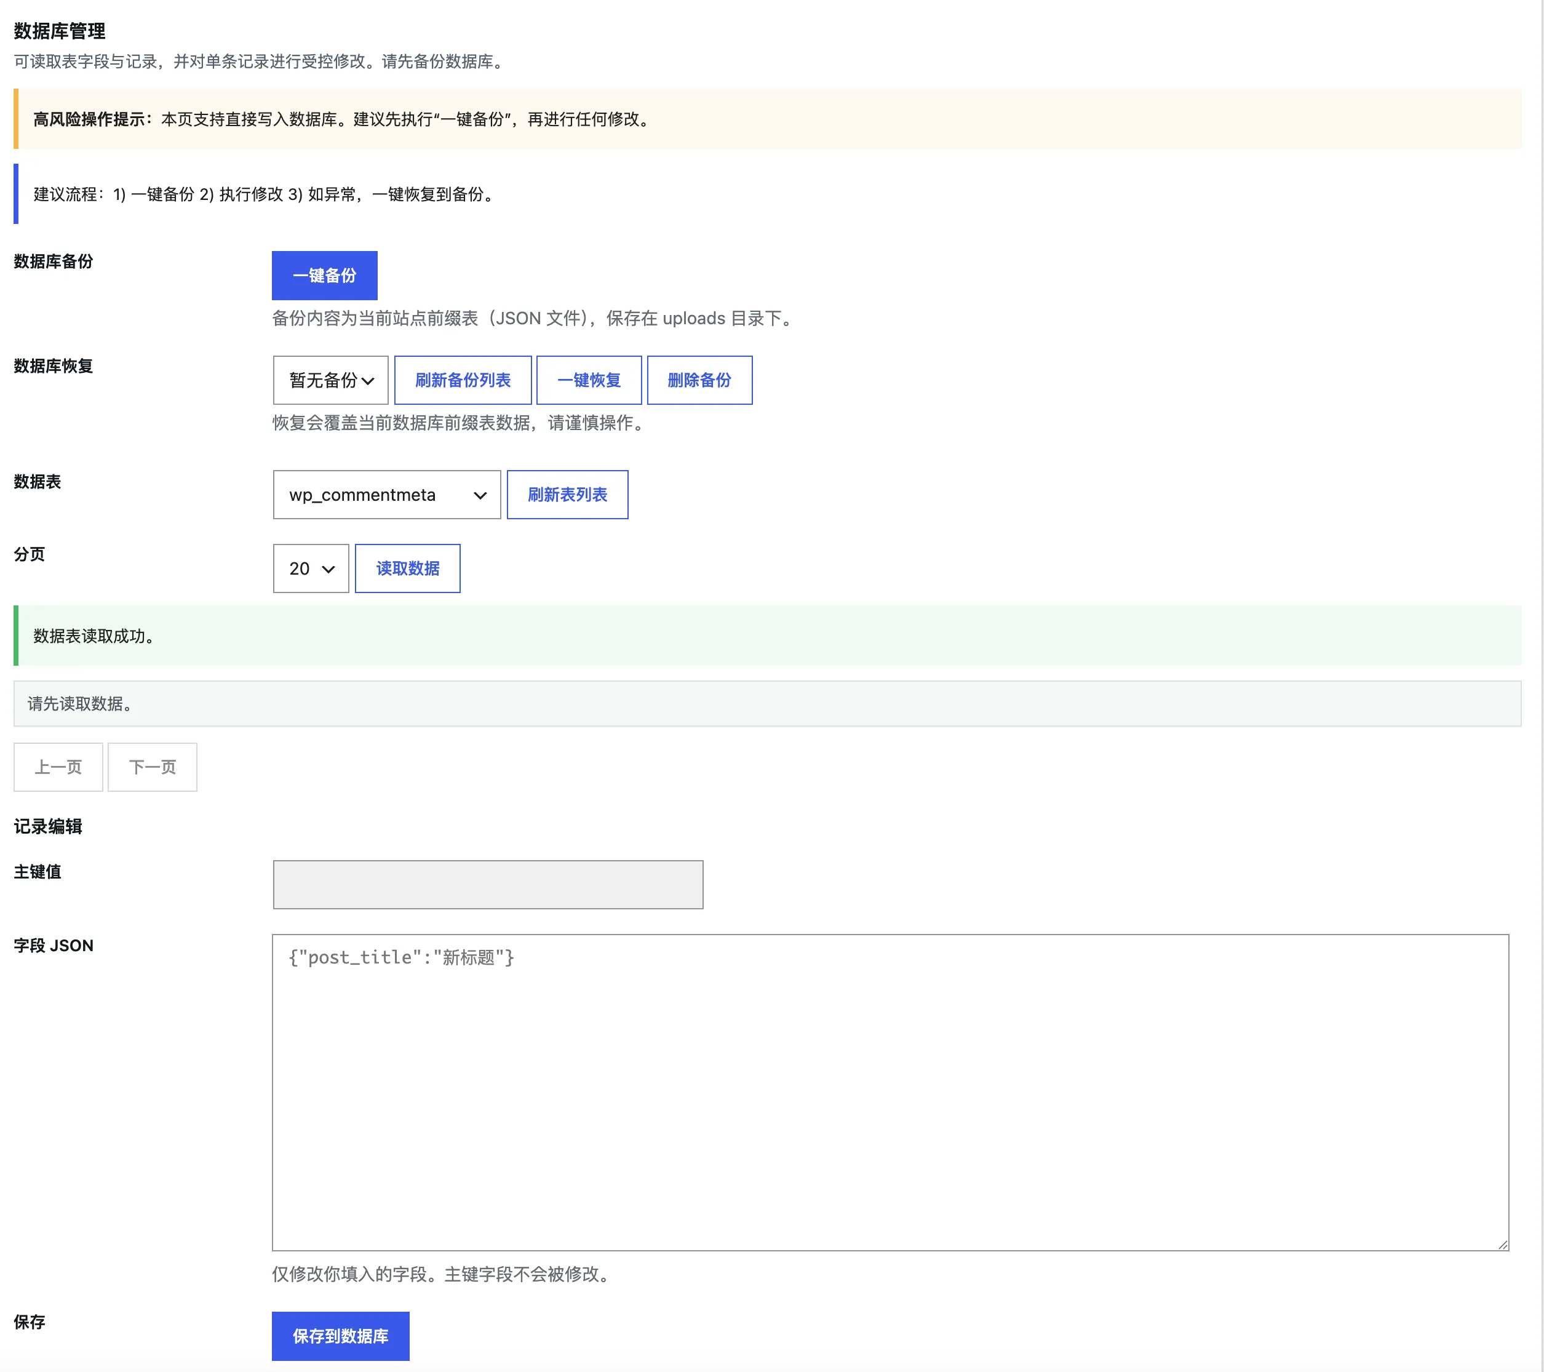Go to previous page with 上一页
The width and height of the screenshot is (1544, 1372).
click(x=58, y=767)
